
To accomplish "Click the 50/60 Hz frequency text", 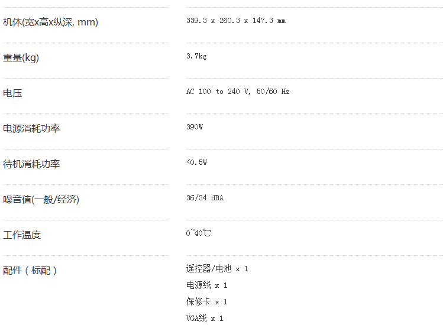I will point(273,92).
